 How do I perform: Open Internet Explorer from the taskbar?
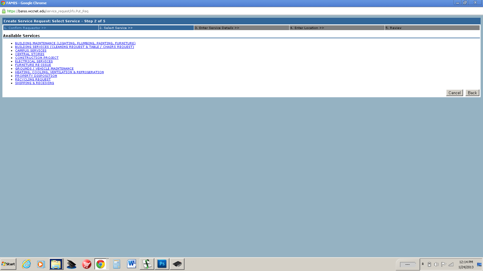27,264
